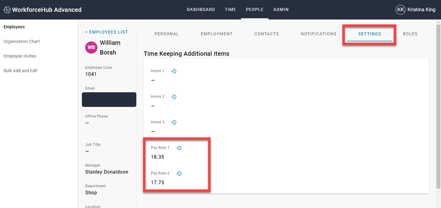Image resolution: width=441 pixels, height=208 pixels.
Task: Open the Dashboard menu
Action: pyautogui.click(x=201, y=10)
